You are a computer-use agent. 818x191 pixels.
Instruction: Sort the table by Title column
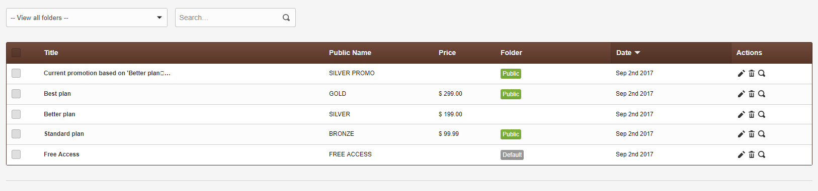pos(51,53)
